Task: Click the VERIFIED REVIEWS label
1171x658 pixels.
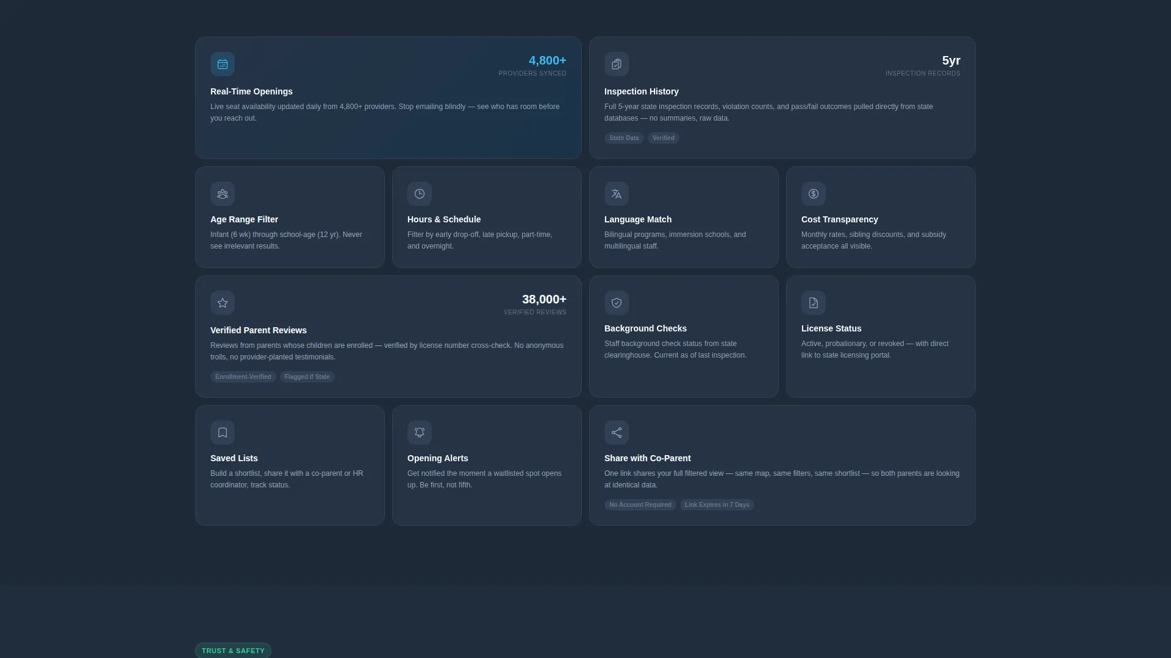Action: coord(535,313)
